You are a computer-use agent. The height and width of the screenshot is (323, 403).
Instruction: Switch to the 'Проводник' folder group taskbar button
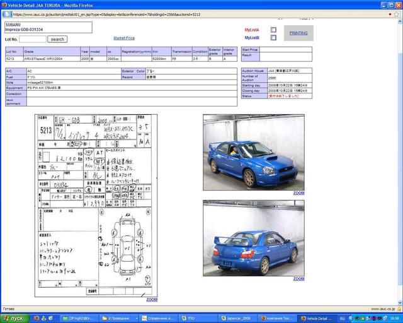pyautogui.click(x=119, y=319)
